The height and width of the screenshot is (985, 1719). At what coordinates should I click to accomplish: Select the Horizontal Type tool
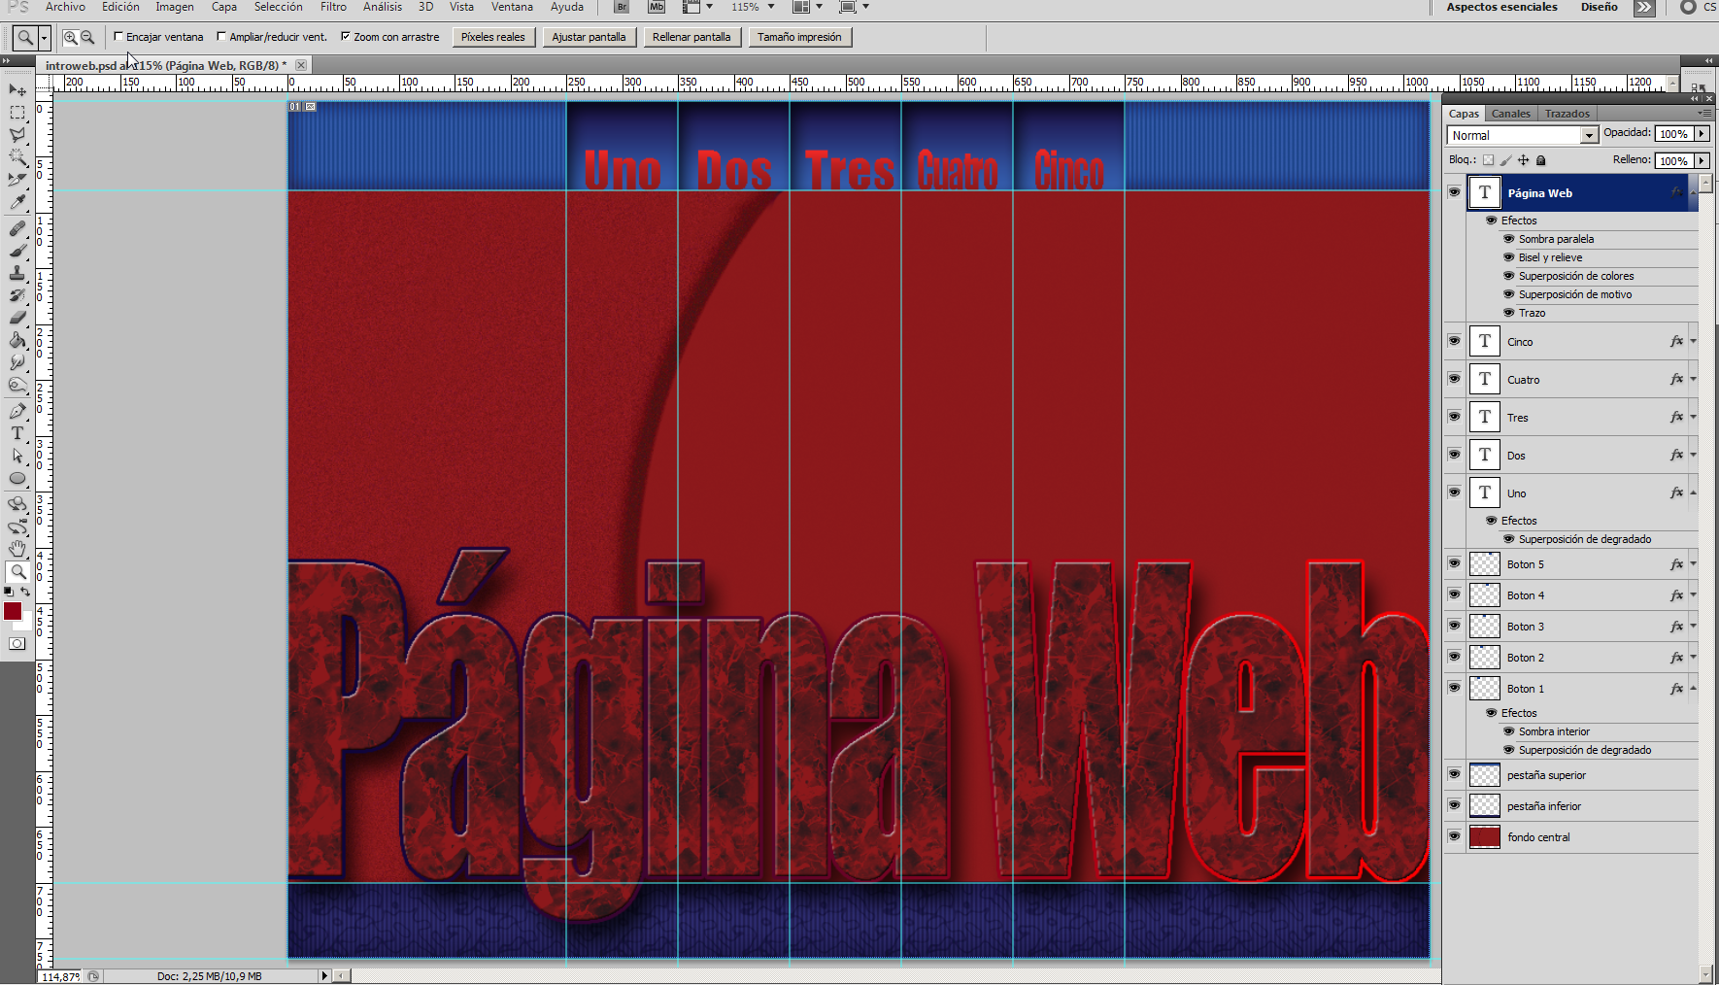click(x=17, y=433)
